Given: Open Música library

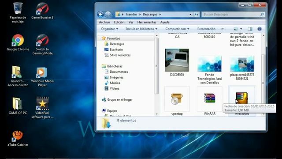Looking at the screenshot, I should coord(115,83).
